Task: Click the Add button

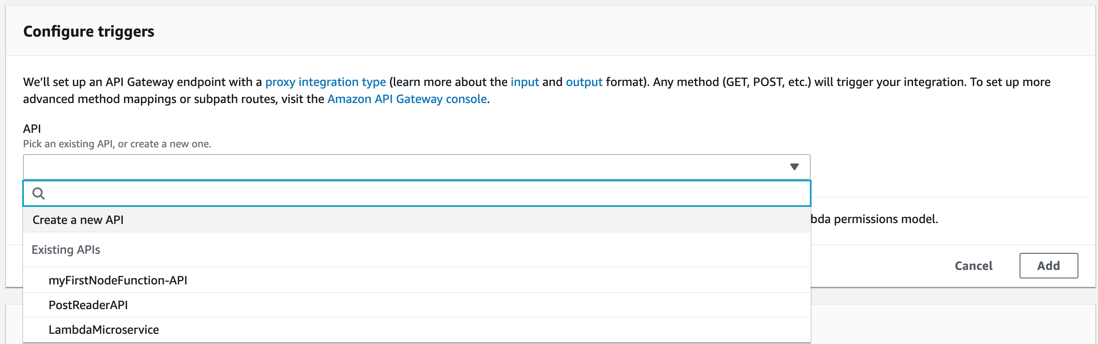Action: (1049, 266)
